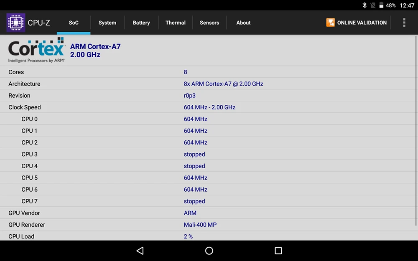Tap the Android home circle button
The width and height of the screenshot is (418, 261).
click(209, 251)
